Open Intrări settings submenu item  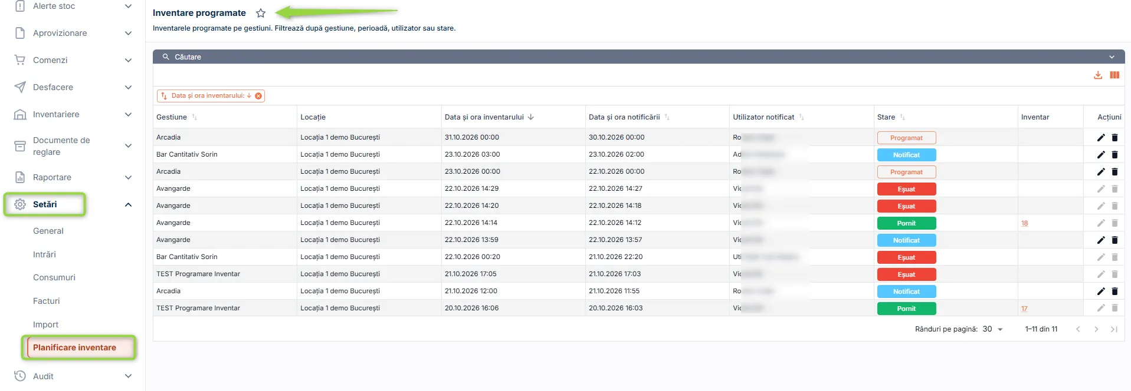(x=44, y=254)
